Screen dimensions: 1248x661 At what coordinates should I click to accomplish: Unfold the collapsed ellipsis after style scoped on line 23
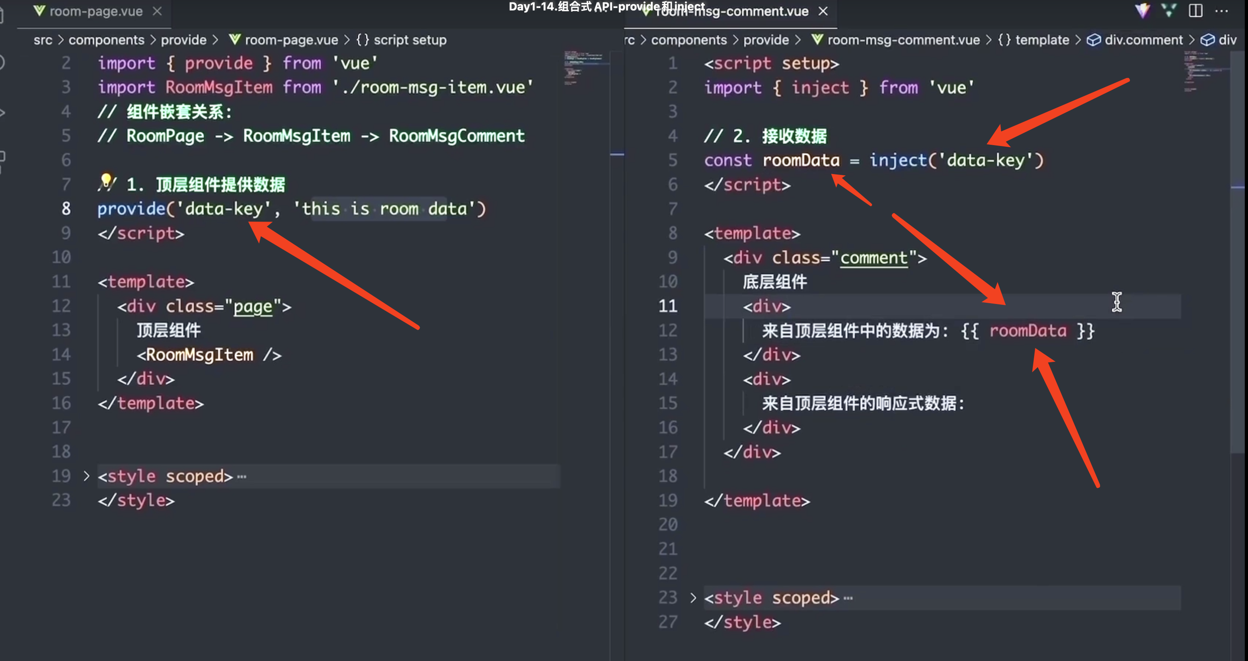coord(848,598)
